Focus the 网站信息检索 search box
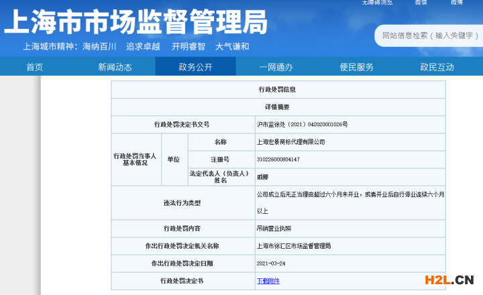Screen dimensions: 483x295 pyautogui.click(x=429, y=36)
